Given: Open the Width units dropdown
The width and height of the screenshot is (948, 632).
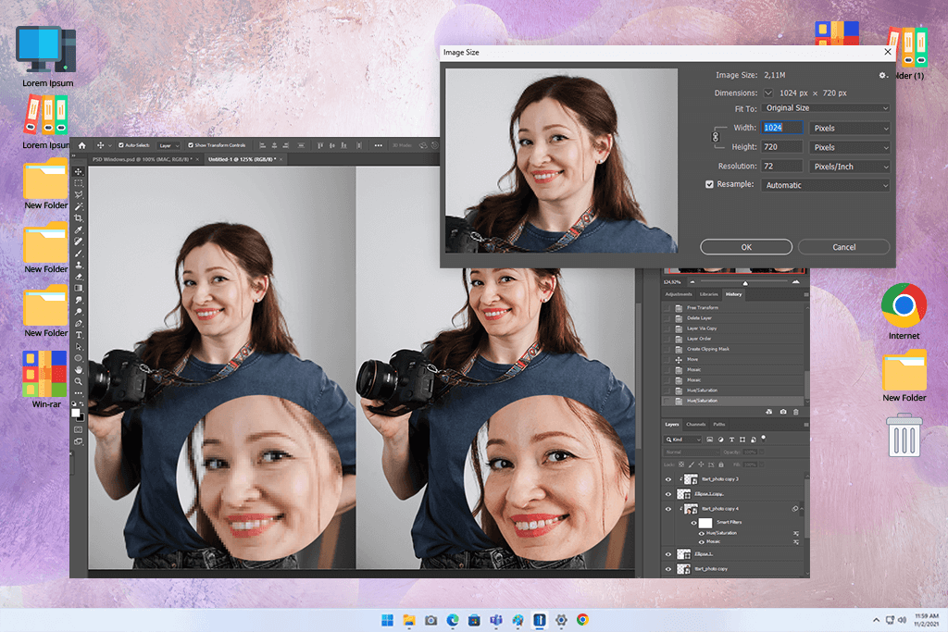Looking at the screenshot, I should click(x=850, y=128).
